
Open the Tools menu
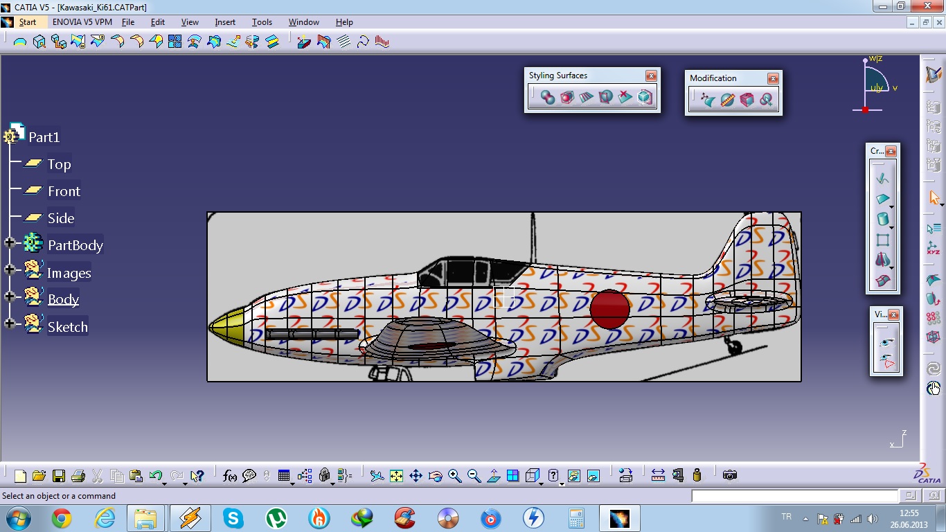pyautogui.click(x=262, y=22)
